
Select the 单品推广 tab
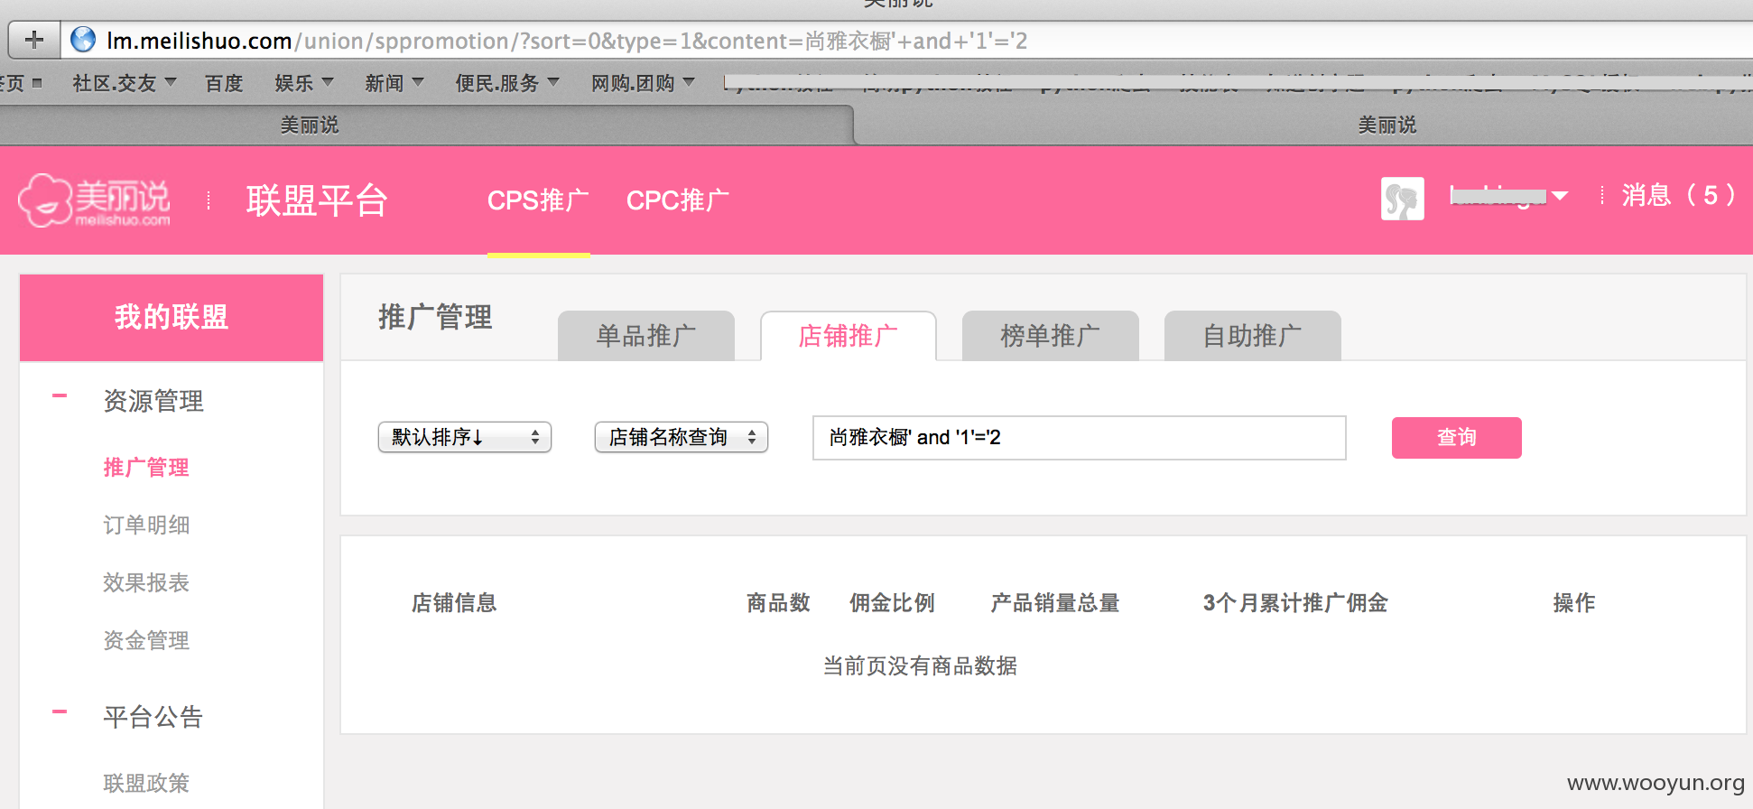tap(646, 336)
